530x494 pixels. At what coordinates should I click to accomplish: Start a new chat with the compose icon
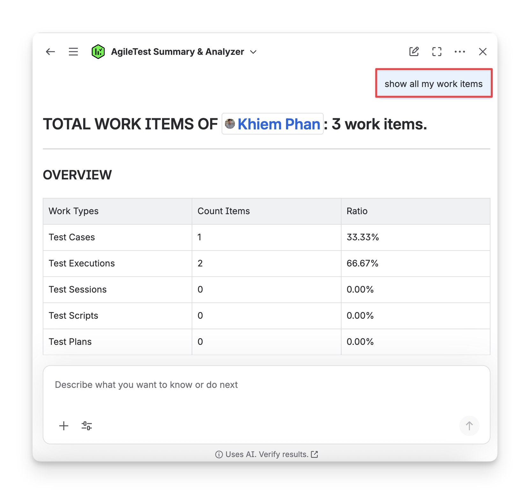point(414,52)
